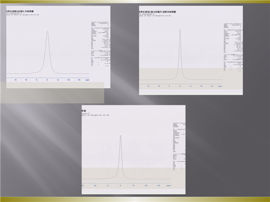Select the top-left NMR spectrum image
Image resolution: width=270 pixels, height=202 pixels.
58,47
